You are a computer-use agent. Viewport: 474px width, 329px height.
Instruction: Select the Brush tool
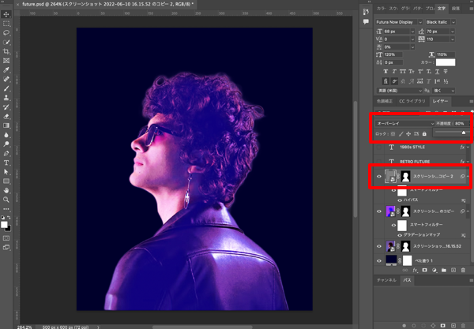[x=6, y=88]
